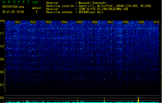Click the 1502 time axis label

click(33, 22)
